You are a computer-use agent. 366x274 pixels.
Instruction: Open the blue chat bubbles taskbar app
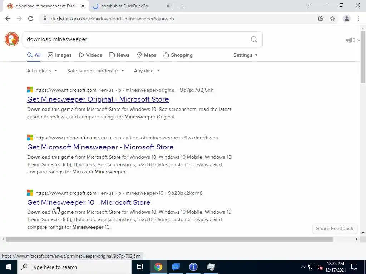pos(175,267)
